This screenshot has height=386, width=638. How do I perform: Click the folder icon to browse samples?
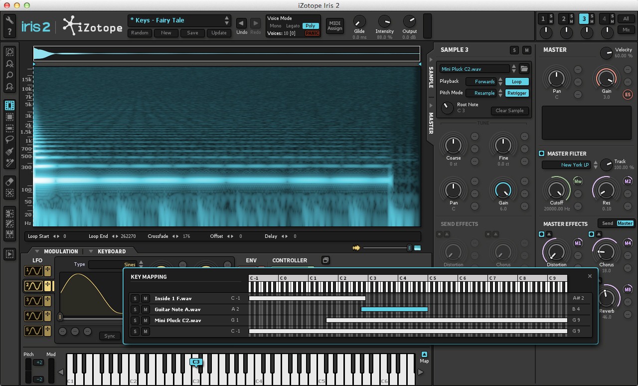click(x=524, y=69)
